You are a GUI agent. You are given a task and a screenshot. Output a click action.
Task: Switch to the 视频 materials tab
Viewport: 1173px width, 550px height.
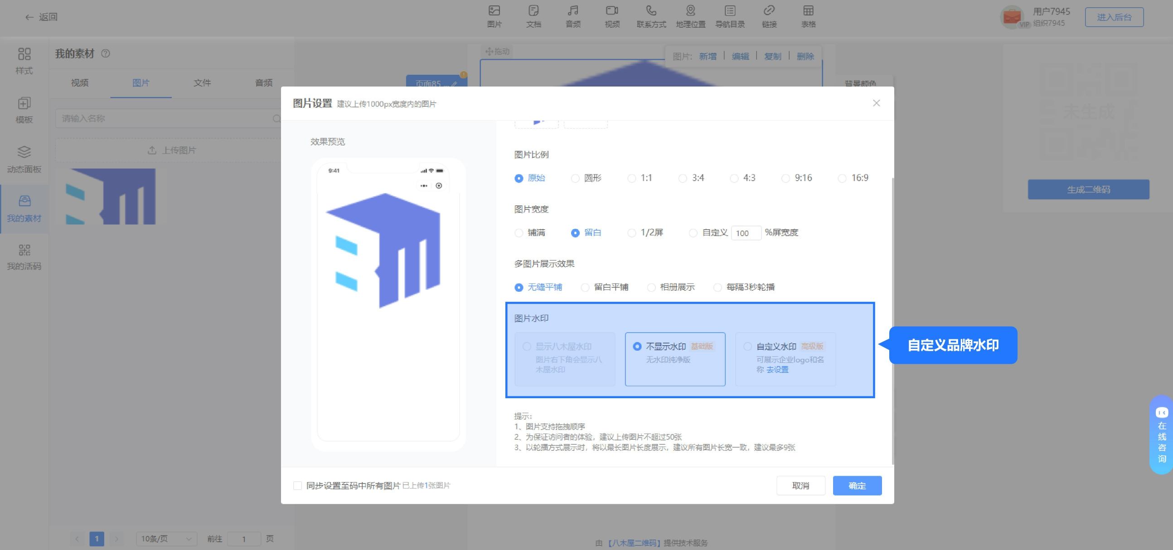click(x=80, y=83)
